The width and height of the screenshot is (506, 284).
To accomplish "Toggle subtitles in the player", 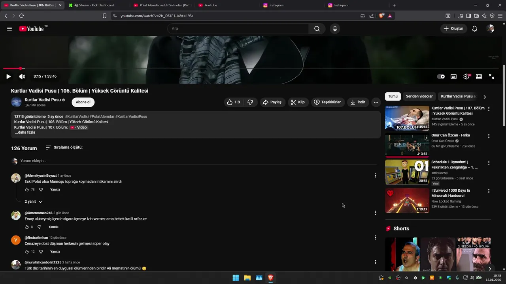I will [453, 77].
